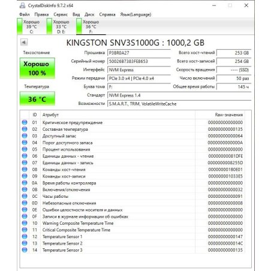The width and height of the screenshot is (271, 271).
Task: Click status icon for Единицы данных - чтение row
Action: click(x=25, y=156)
